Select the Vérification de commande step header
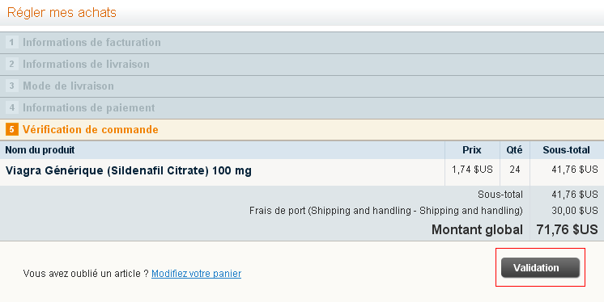 pyautogui.click(x=302, y=130)
